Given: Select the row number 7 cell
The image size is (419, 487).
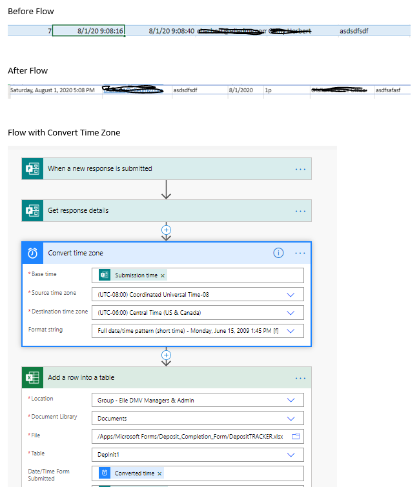Looking at the screenshot, I should [30, 31].
